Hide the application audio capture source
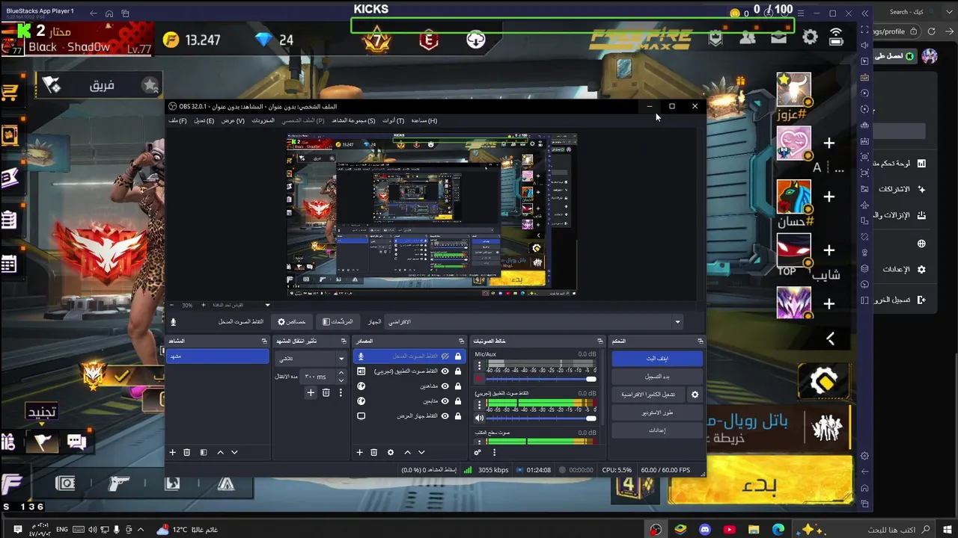 pyautogui.click(x=445, y=371)
